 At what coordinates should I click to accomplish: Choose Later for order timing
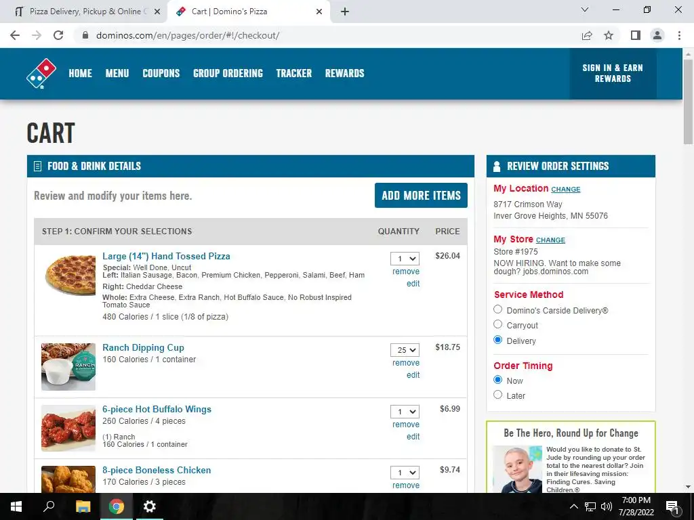498,395
